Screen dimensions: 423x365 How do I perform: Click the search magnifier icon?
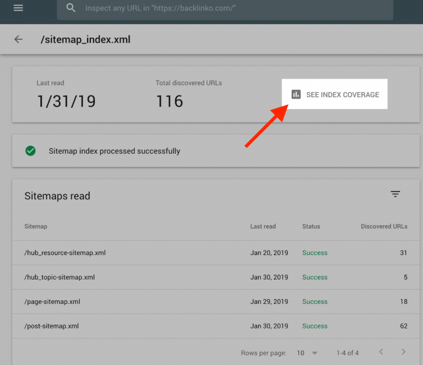71,8
